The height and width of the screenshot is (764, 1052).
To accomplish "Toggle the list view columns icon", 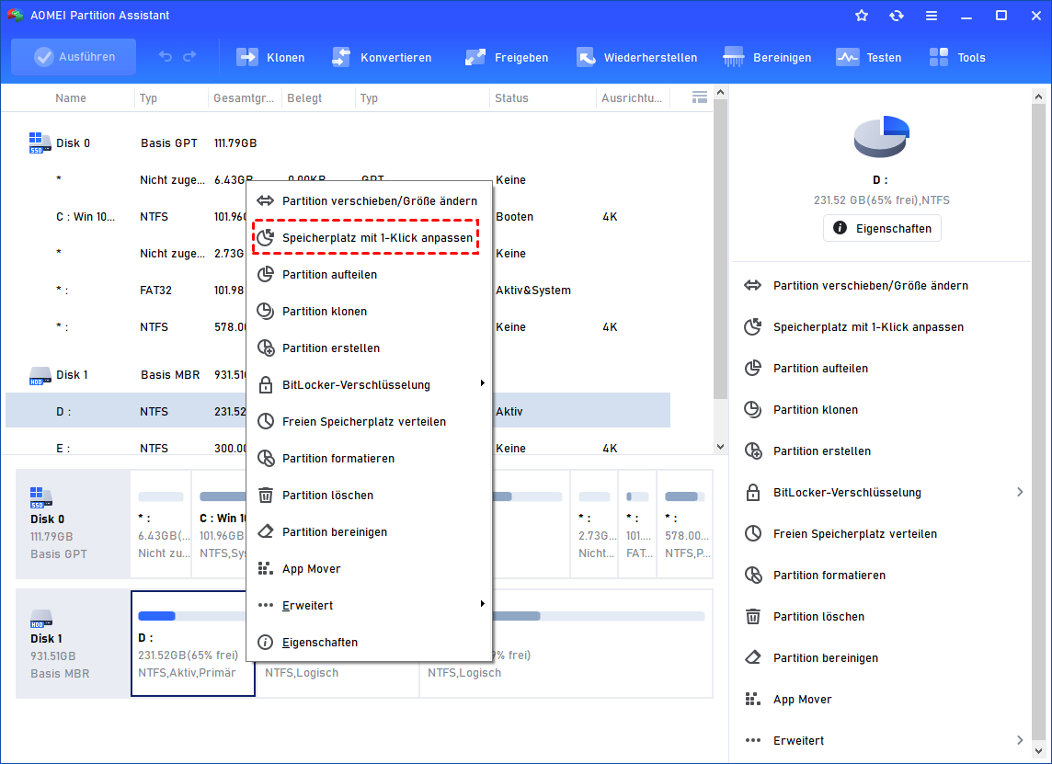I will [699, 98].
